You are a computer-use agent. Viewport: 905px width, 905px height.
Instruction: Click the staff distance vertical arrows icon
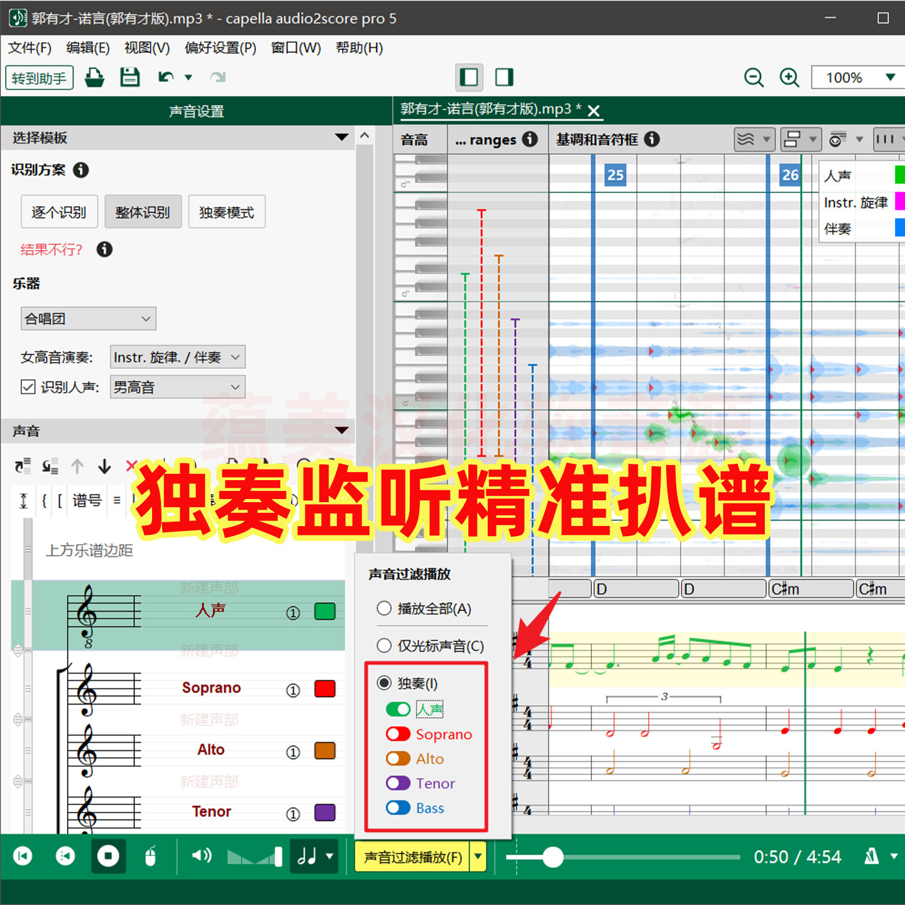tap(23, 501)
